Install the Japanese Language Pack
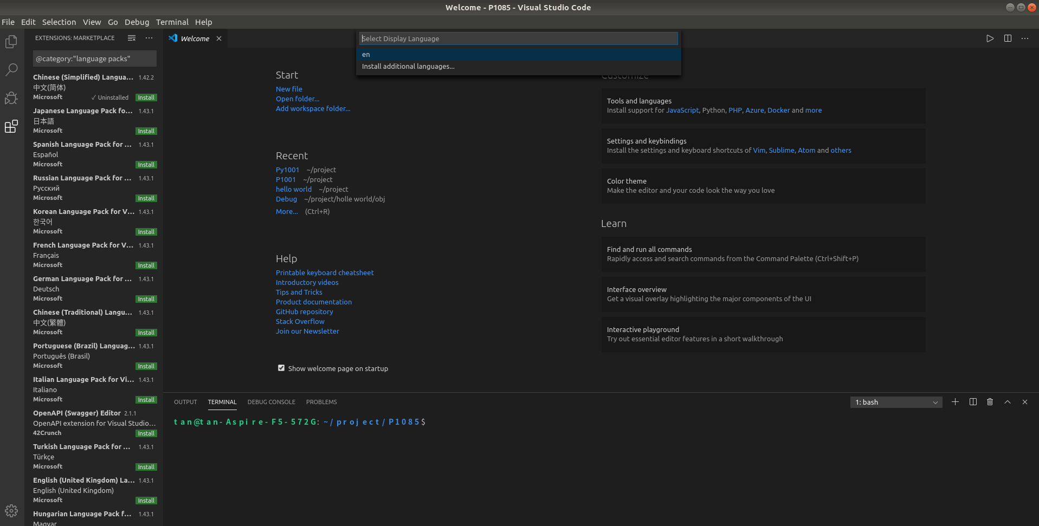1039x526 pixels. point(146,131)
